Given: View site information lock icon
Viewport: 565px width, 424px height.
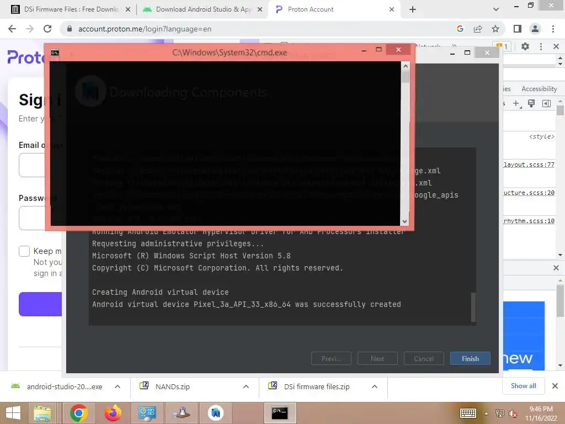Looking at the screenshot, I should (70, 29).
